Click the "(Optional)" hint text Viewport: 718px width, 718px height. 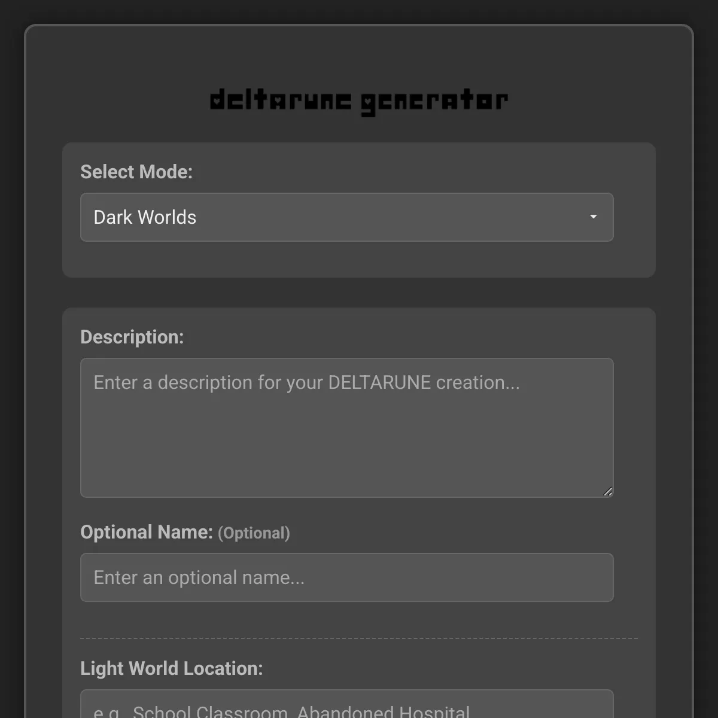pyautogui.click(x=254, y=533)
